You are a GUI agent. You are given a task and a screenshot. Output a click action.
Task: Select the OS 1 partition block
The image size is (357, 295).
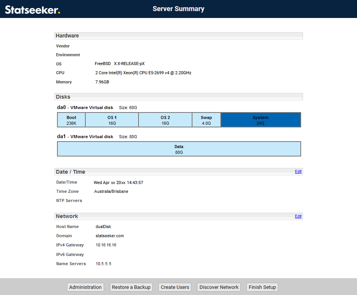tap(112, 120)
